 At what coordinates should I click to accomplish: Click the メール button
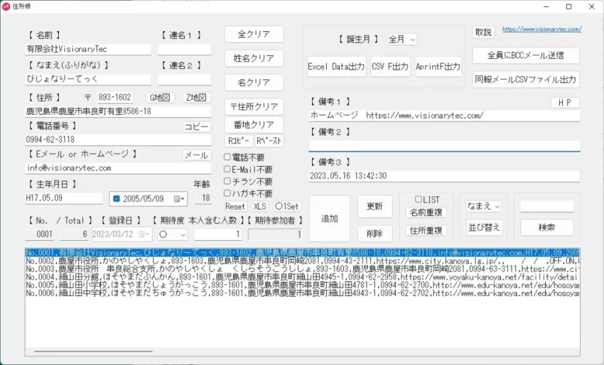[x=196, y=156]
